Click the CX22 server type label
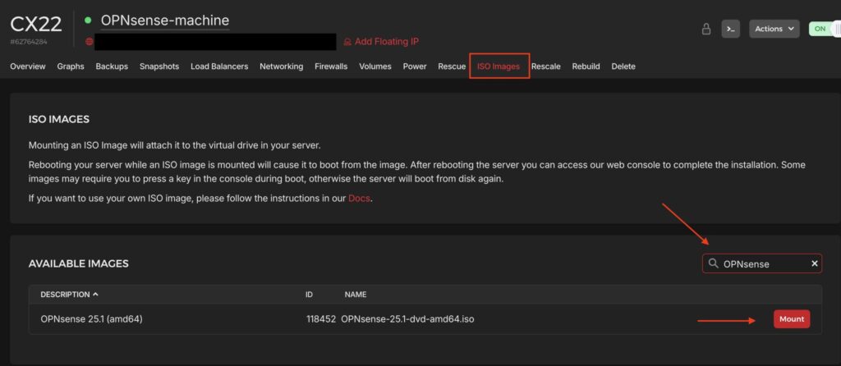Screen dimensions: 841x366 [x=36, y=24]
